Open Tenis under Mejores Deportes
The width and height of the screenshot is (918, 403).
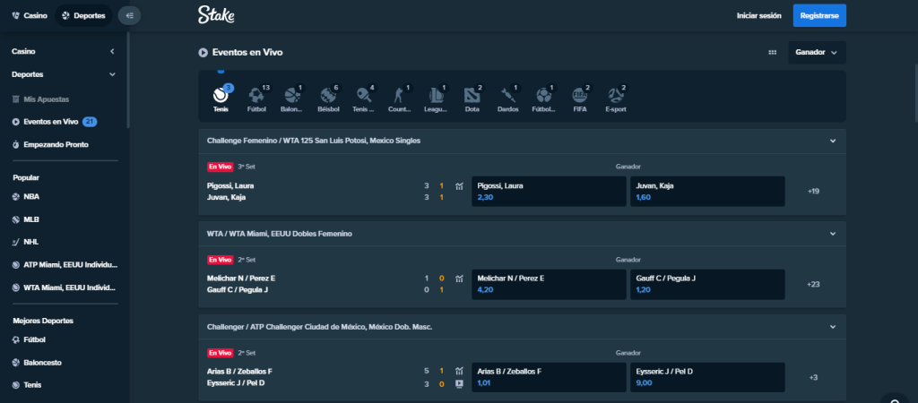point(26,385)
